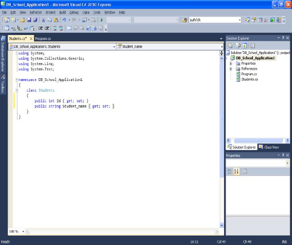Viewport: 292px width, 245px height.
Task: Select the Solution Explorer bottom tab
Action: [242, 147]
